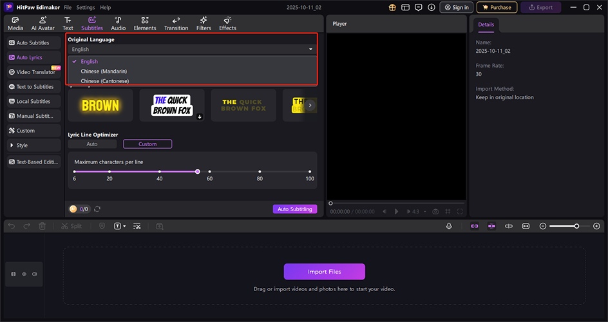Click the zoom out minus icon on timeline
The height and width of the screenshot is (322, 608).
click(543, 226)
